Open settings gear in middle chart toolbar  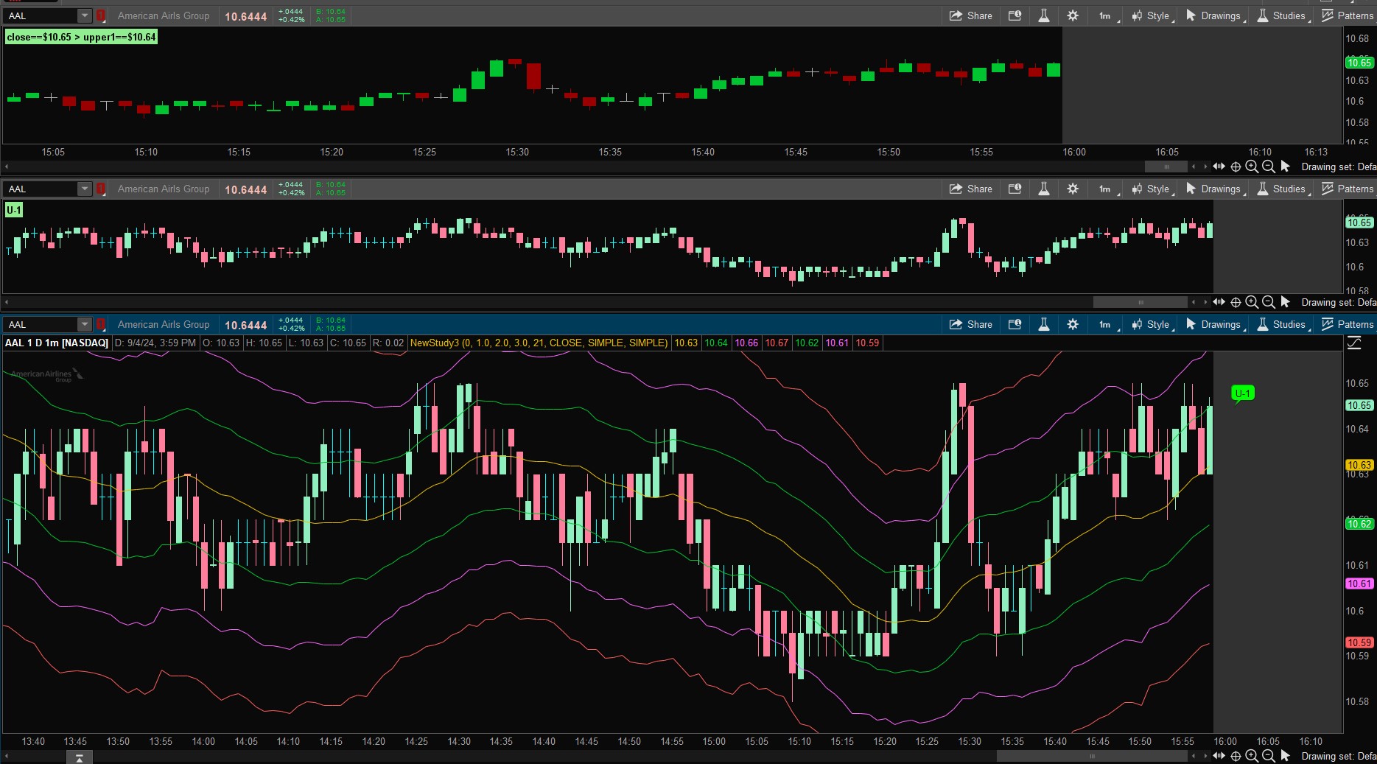point(1073,189)
